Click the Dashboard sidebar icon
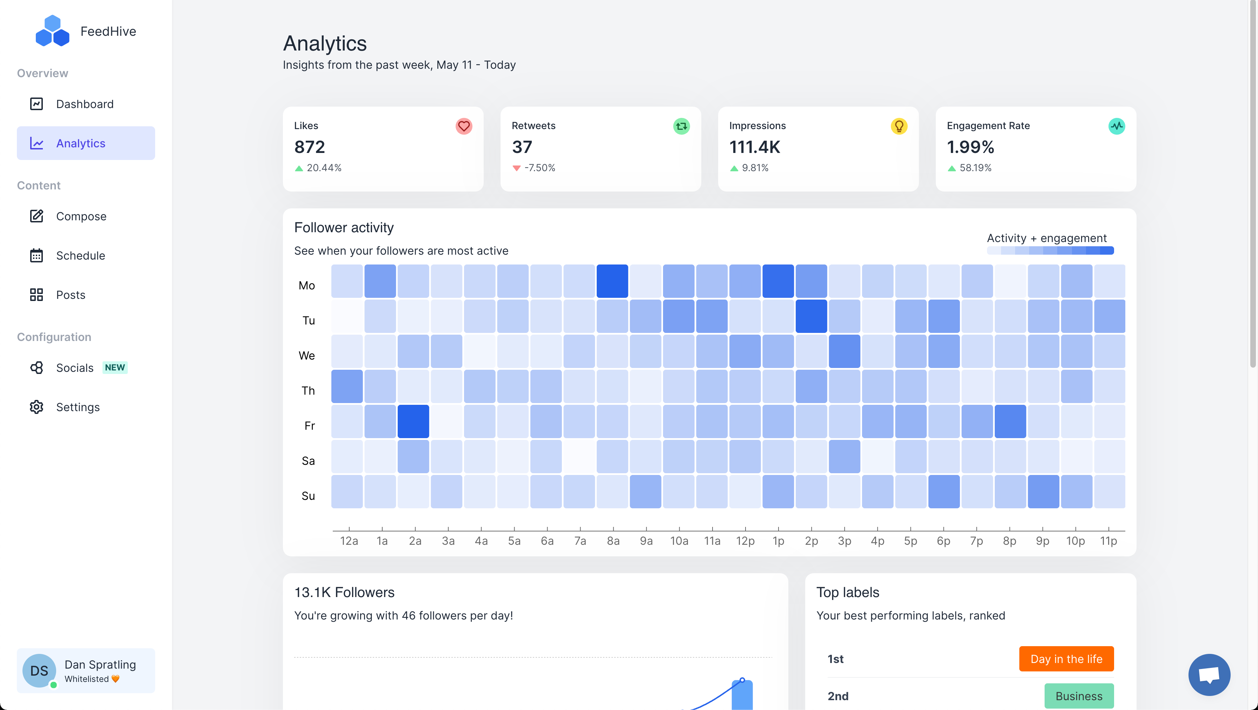Screen dimensions: 1258x710 click(x=36, y=103)
